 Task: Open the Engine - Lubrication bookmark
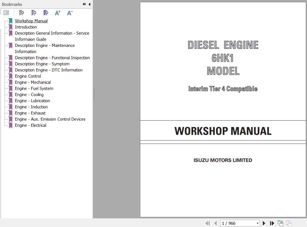33,101
